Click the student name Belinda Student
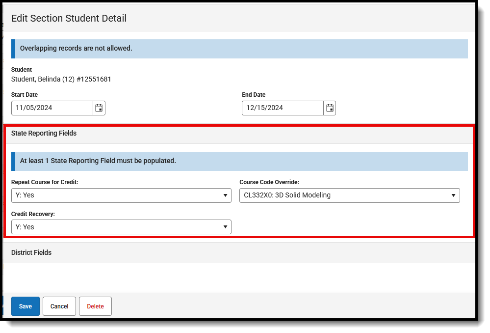The image size is (490, 333). 61,79
